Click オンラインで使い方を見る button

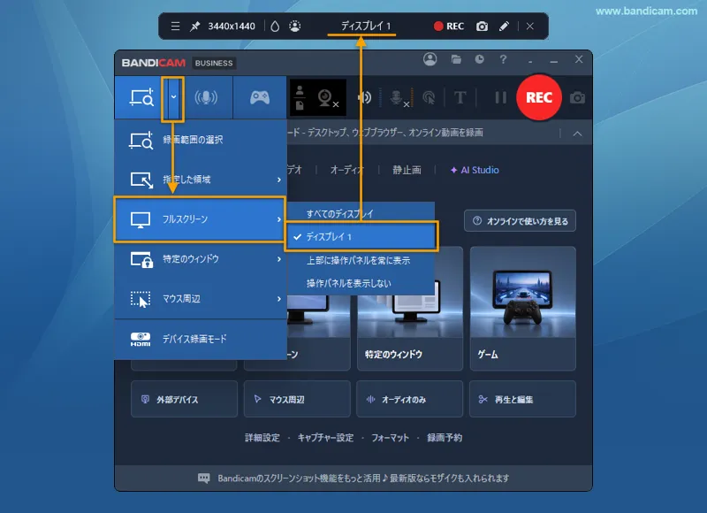click(x=520, y=221)
